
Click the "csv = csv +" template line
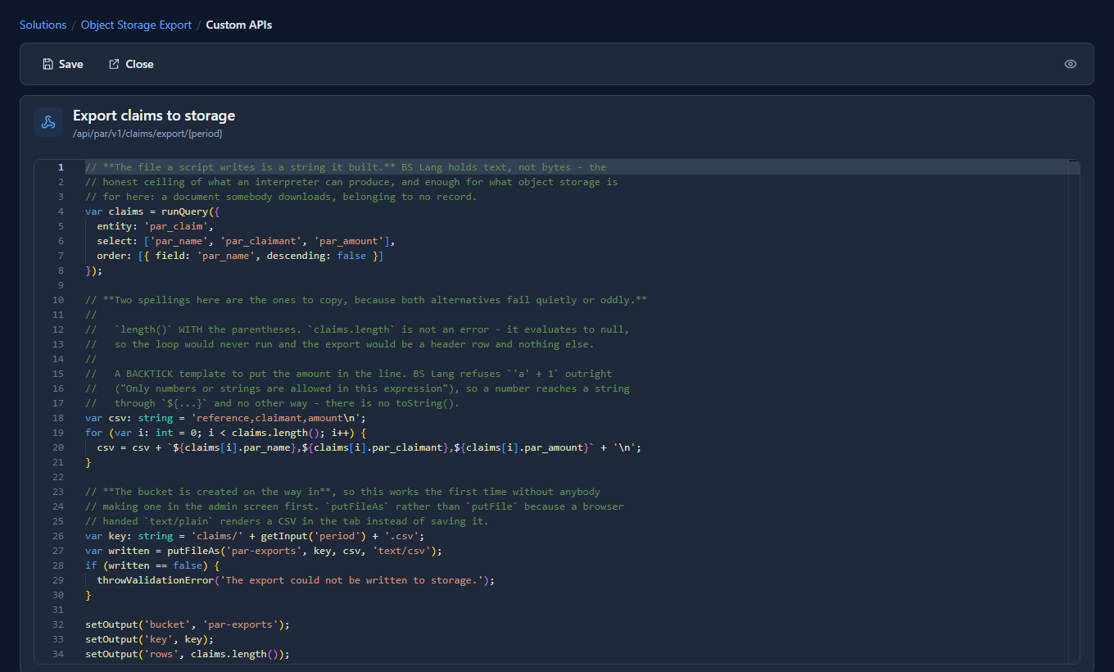point(369,447)
